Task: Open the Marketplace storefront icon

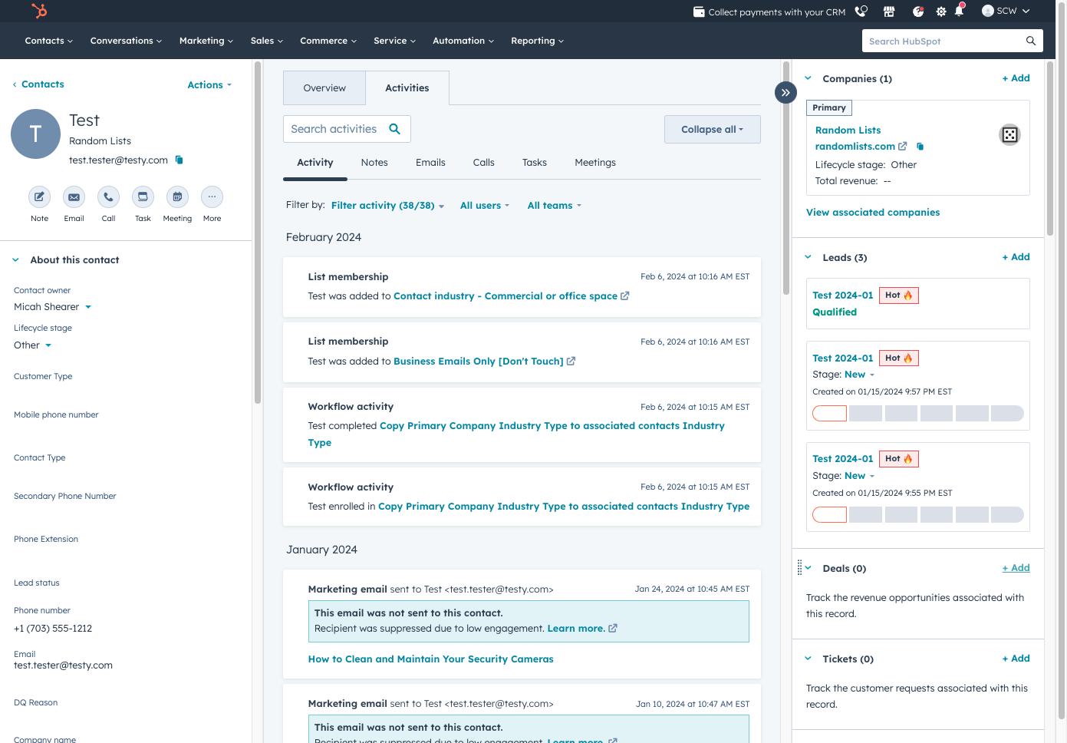Action: pyautogui.click(x=889, y=12)
